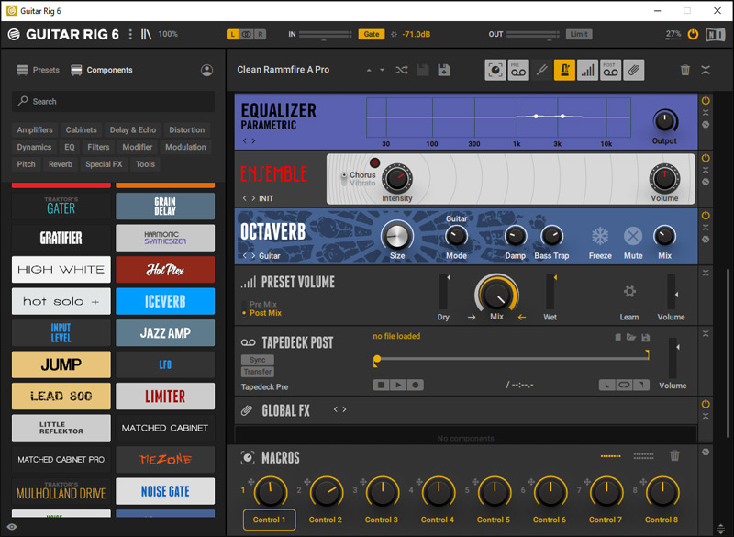Delete rack contents with top trash icon
The height and width of the screenshot is (537, 734).
(684, 70)
